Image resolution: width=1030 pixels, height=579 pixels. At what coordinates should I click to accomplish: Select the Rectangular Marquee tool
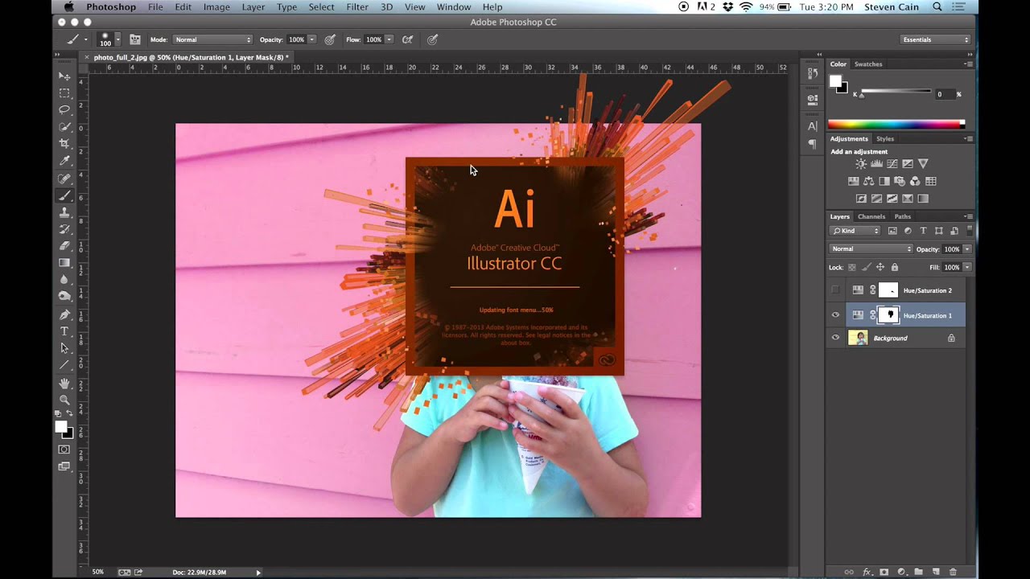(64, 92)
